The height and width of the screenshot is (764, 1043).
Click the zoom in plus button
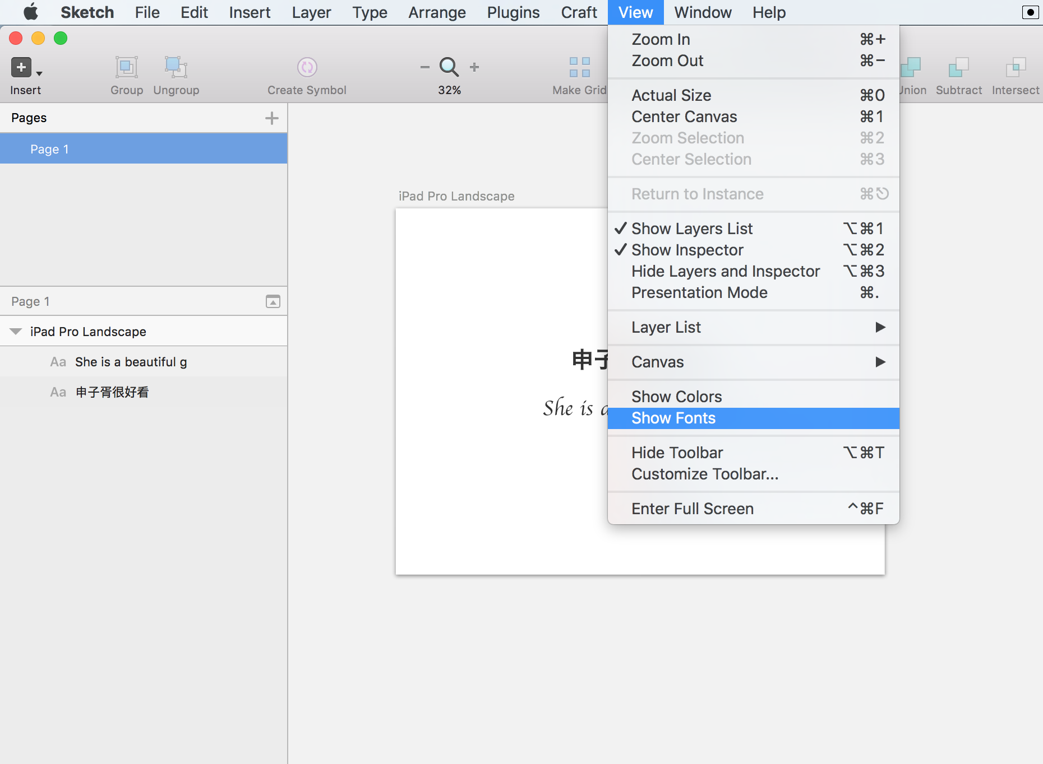[474, 67]
